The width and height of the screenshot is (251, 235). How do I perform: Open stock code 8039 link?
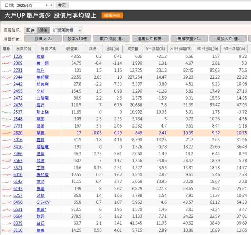click(18, 223)
